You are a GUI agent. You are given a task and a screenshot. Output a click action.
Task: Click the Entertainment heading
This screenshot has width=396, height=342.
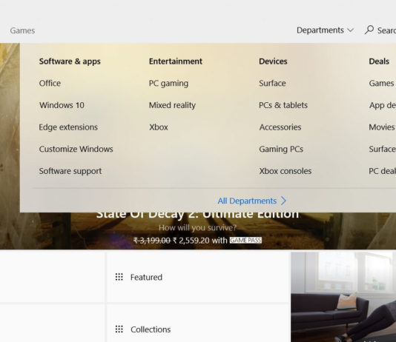click(x=176, y=61)
